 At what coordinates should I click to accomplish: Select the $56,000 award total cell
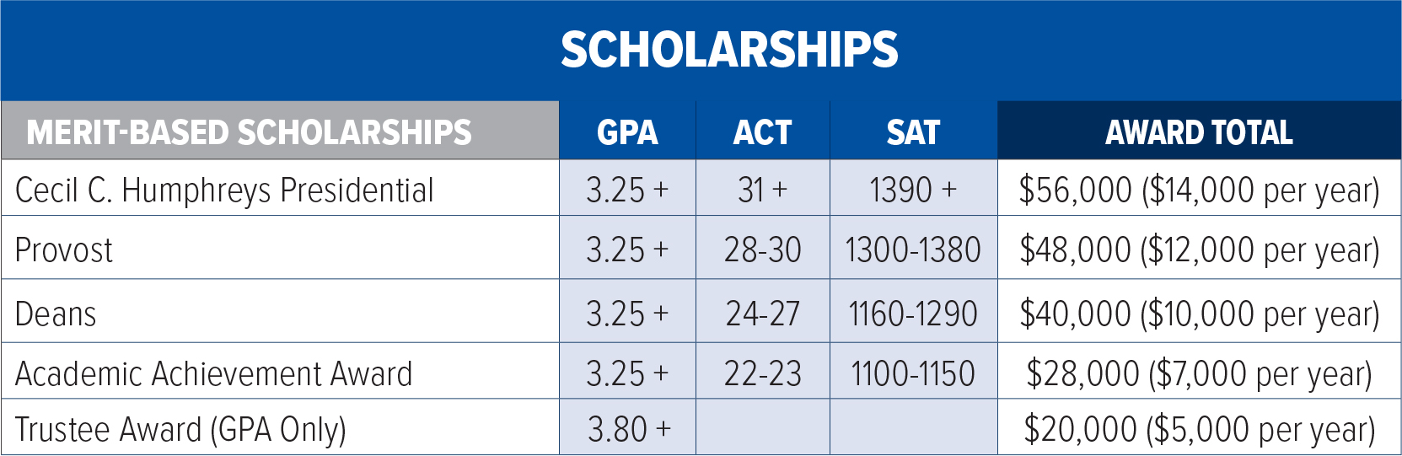click(1199, 190)
